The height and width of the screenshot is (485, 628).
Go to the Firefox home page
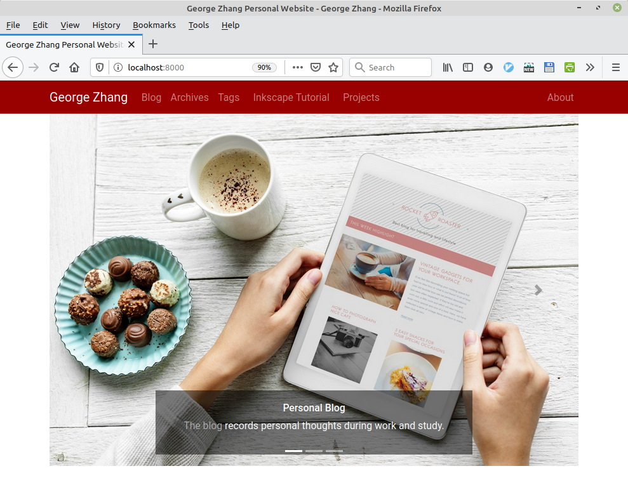coord(74,67)
